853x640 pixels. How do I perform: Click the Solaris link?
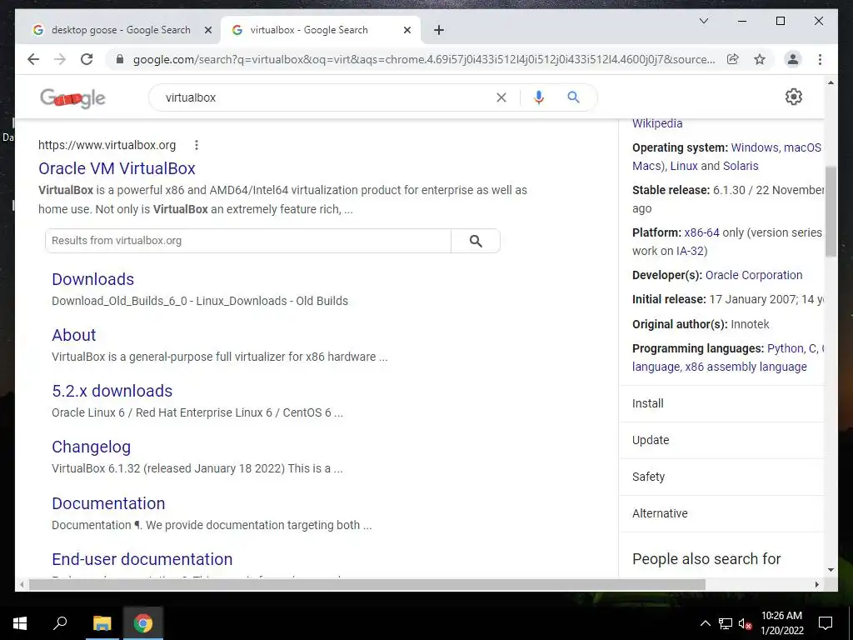[x=741, y=166]
